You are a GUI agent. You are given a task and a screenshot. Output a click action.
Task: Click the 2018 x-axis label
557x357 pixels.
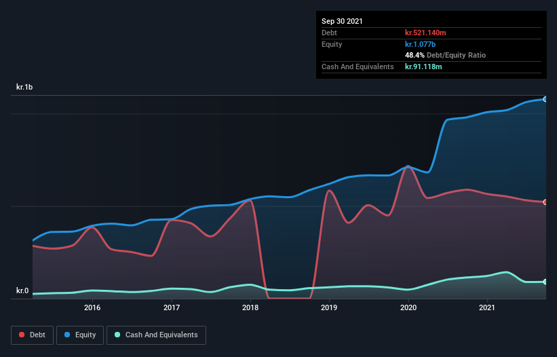coord(250,307)
